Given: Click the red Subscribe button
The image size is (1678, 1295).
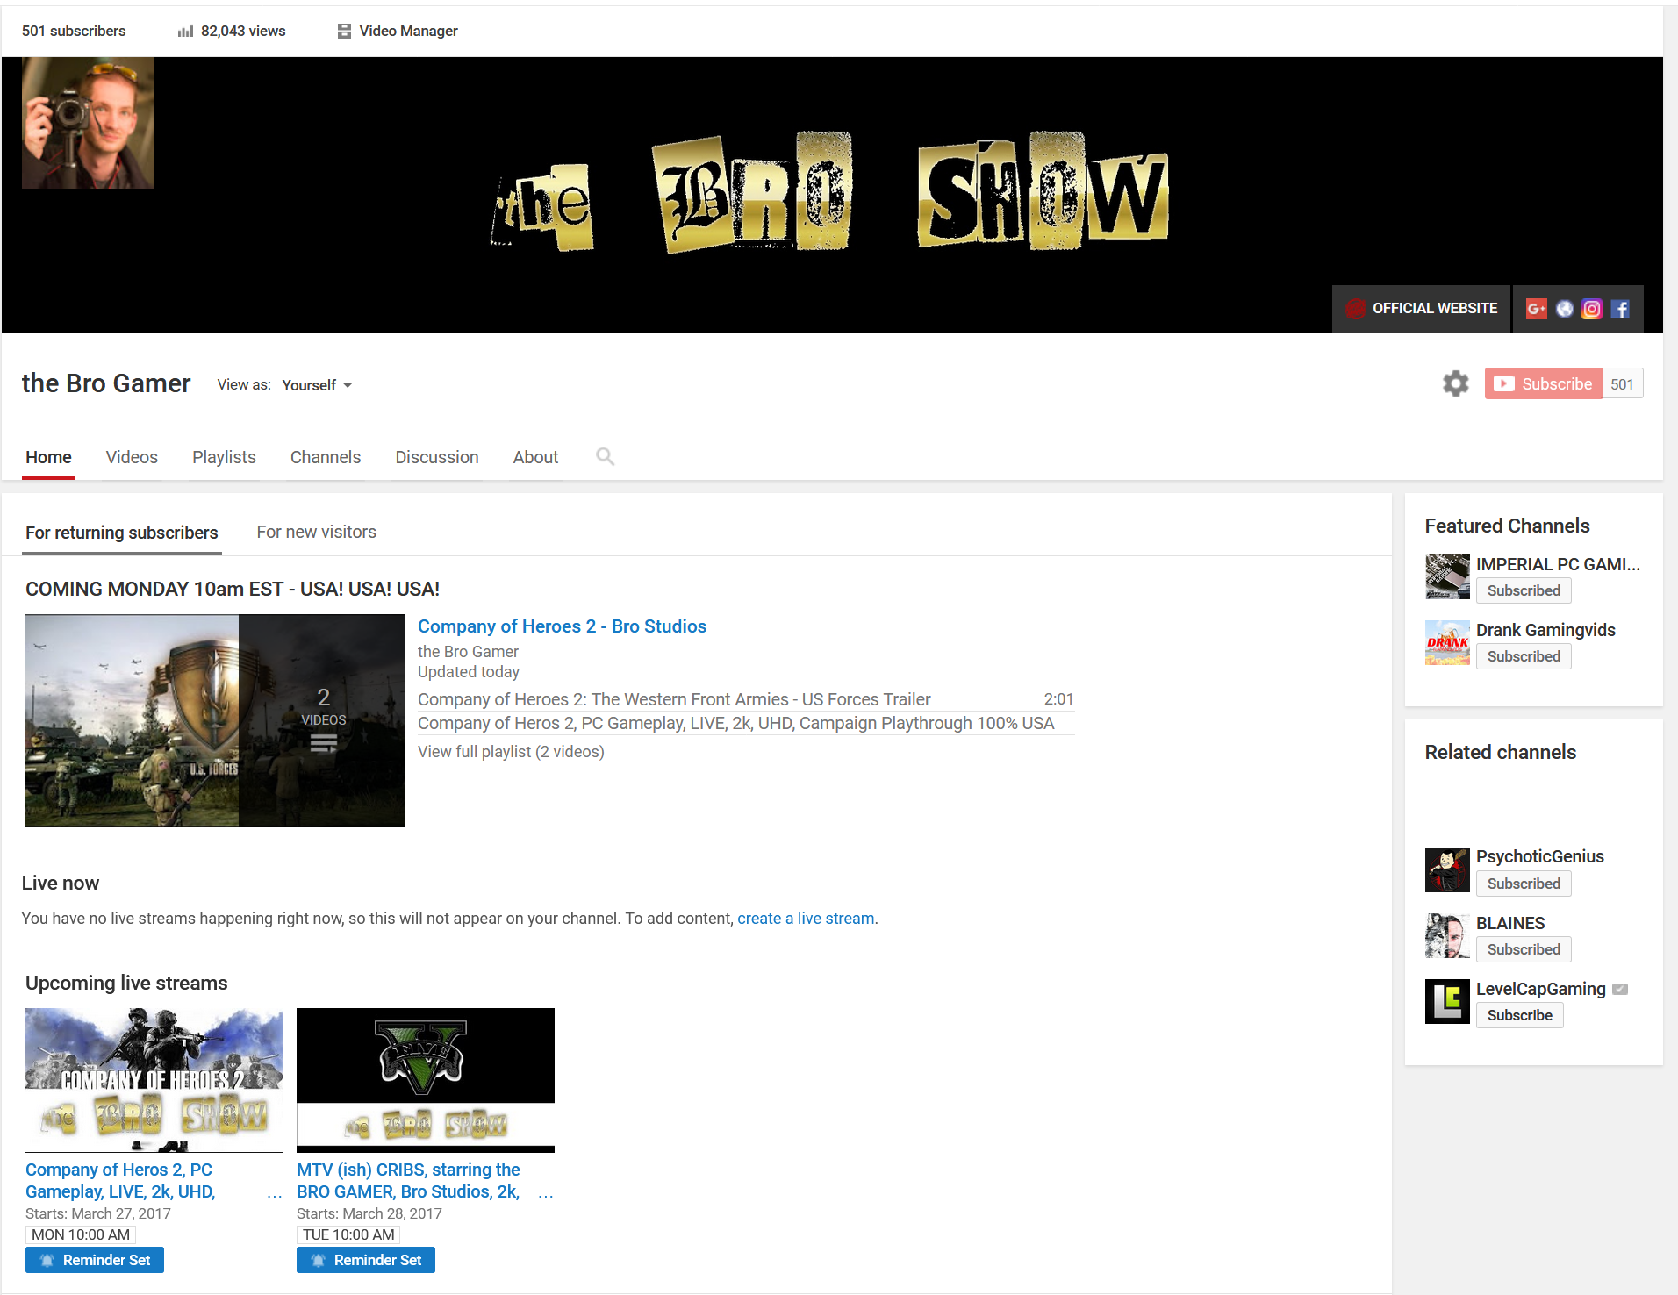Looking at the screenshot, I should [x=1544, y=383].
